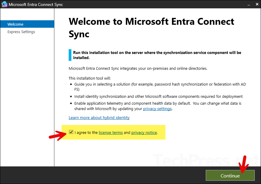The height and width of the screenshot is (184, 261).
Task: Click the 'Guide you in selecting a solution' bullet
Action: tap(160, 87)
